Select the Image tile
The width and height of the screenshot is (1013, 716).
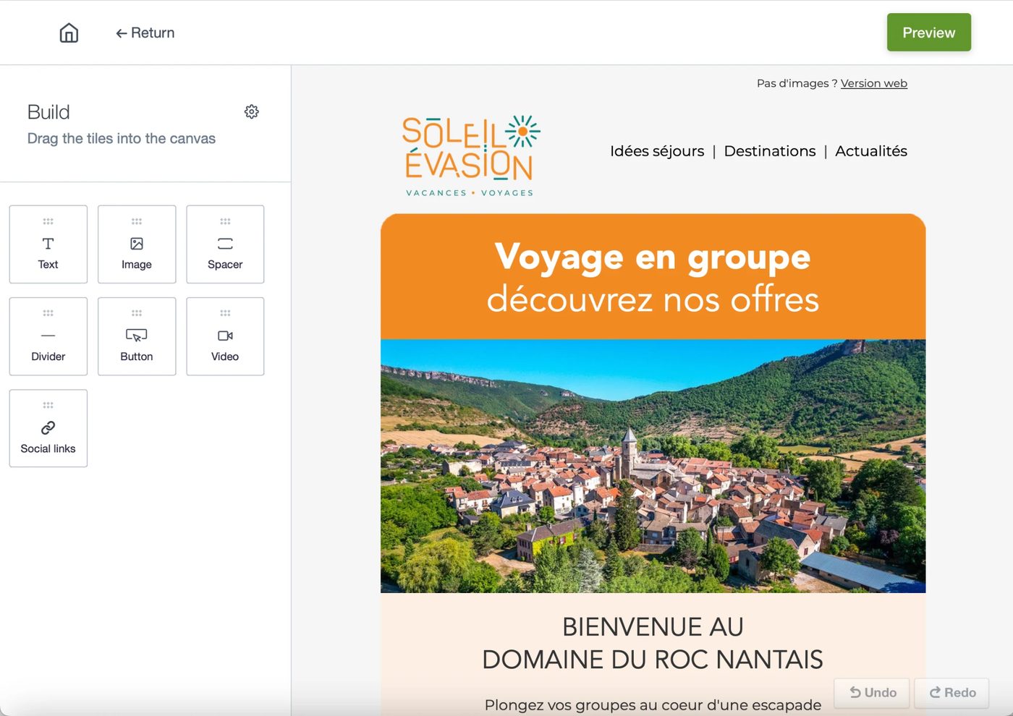point(137,244)
